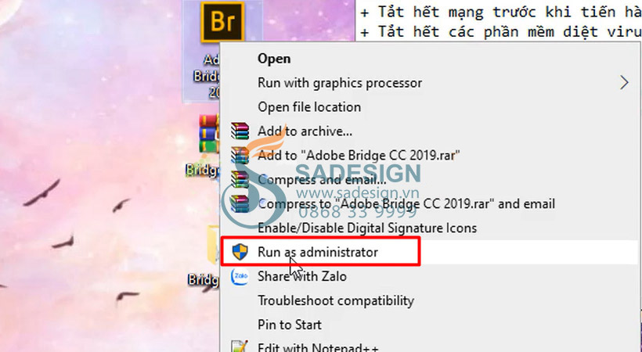Viewport: 642px width, 352px height.
Task: Click the WinRAR icon beside Compress and email
Action: click(240, 180)
